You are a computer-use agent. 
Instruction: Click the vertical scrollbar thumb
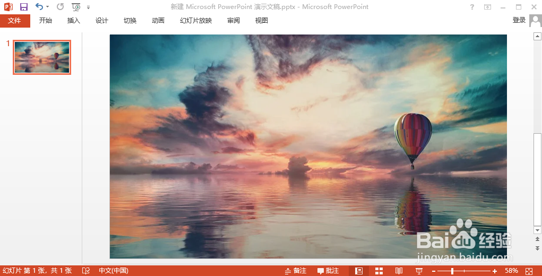click(537, 178)
